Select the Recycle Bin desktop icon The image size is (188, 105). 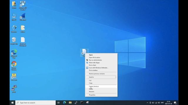tap(14, 41)
